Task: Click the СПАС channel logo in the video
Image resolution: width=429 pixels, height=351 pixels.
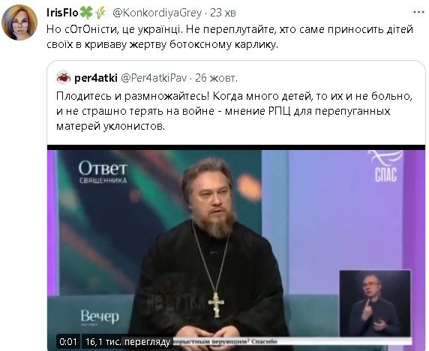Action: [385, 167]
